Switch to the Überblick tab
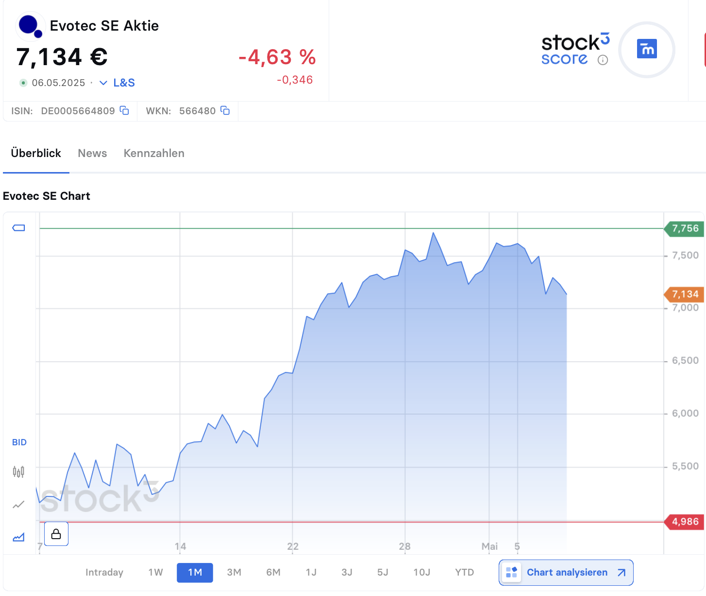This screenshot has width=706, height=596. [36, 153]
